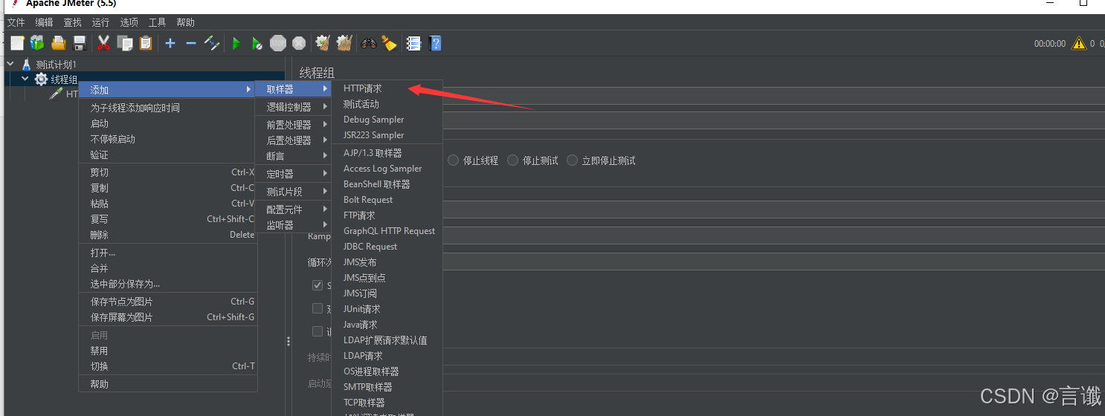This screenshot has height=416, width=1105.
Task: Click the Cut scissors icon
Action: [104, 43]
